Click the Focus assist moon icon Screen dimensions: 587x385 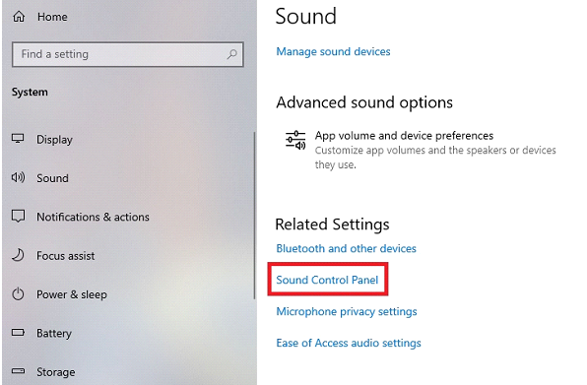pos(18,255)
